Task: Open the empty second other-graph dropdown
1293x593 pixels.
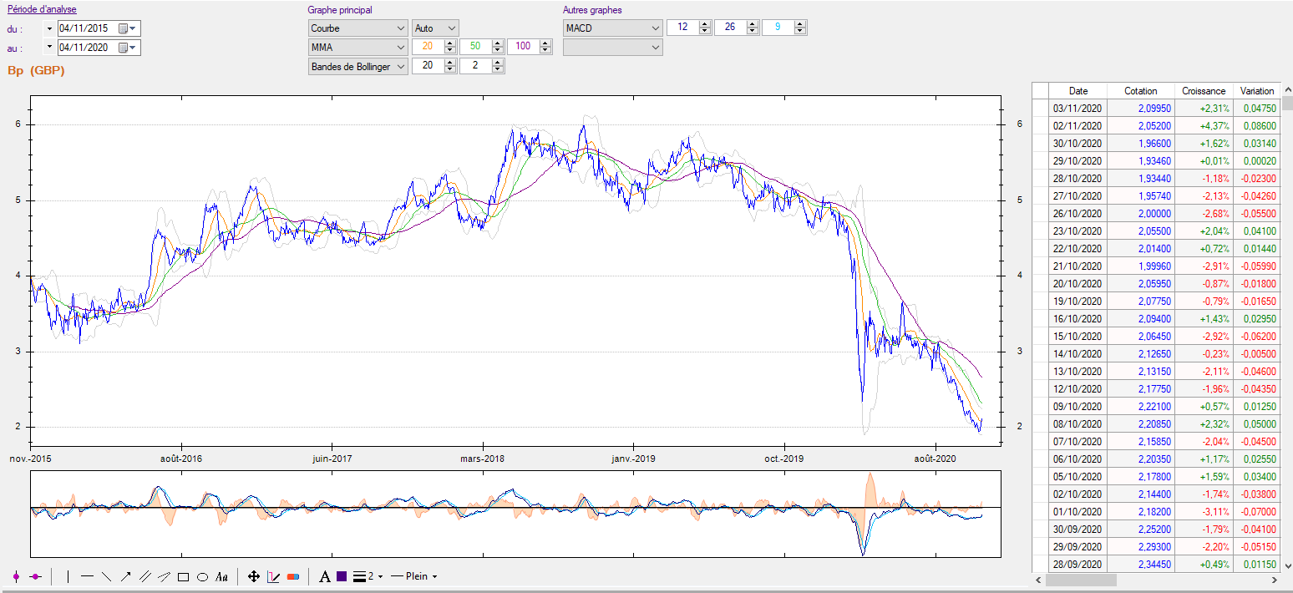Action: coord(612,47)
